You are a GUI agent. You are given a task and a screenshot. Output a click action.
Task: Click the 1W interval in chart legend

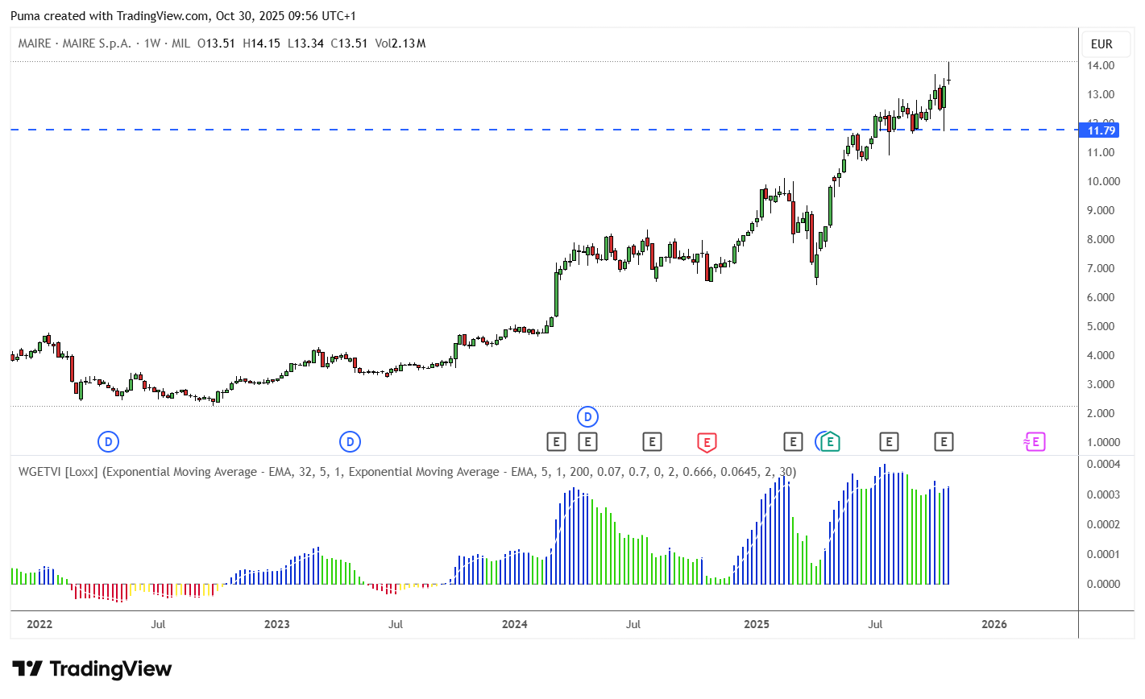(152, 43)
